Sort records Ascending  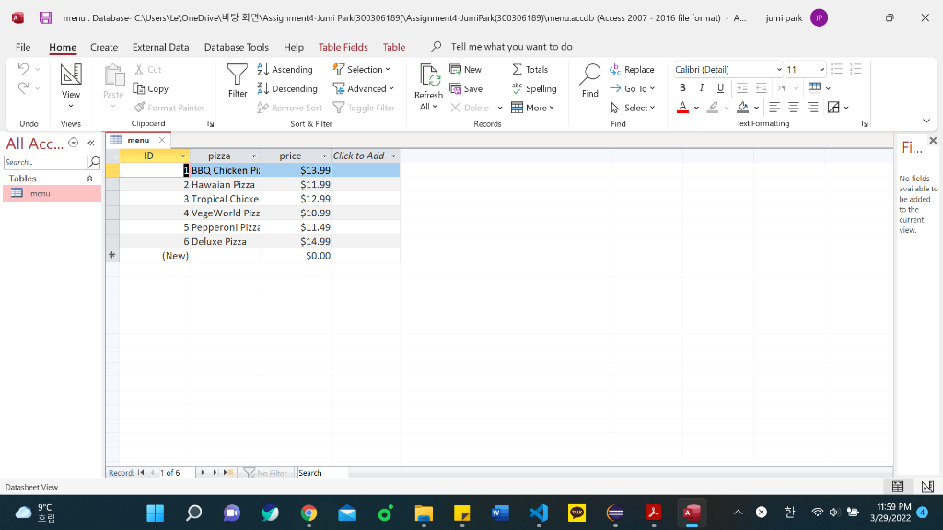(x=285, y=70)
